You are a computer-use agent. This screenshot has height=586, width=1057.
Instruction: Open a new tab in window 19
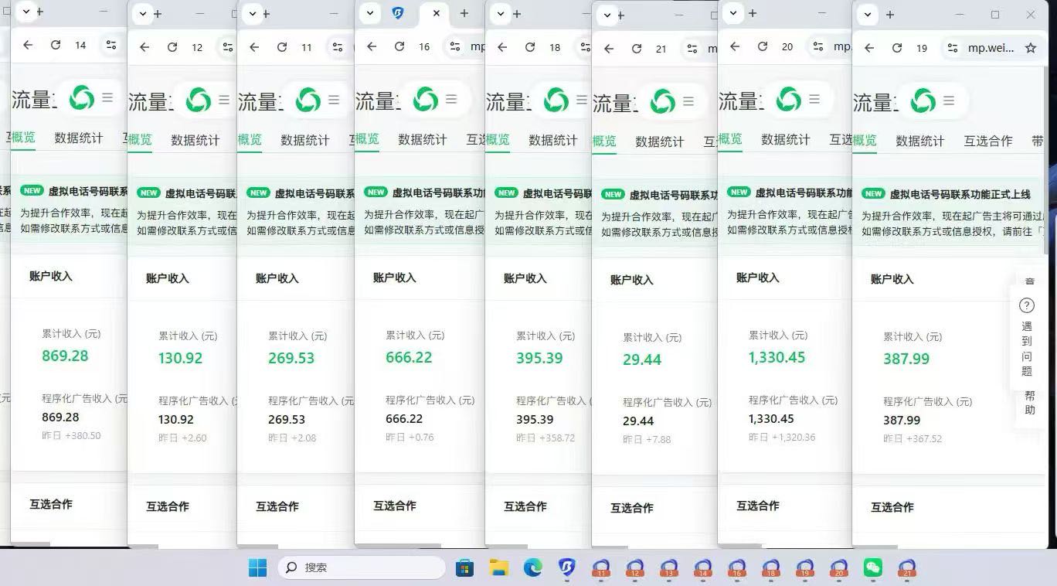pos(890,15)
